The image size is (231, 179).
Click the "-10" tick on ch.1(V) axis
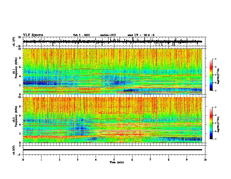(x=19, y=46)
